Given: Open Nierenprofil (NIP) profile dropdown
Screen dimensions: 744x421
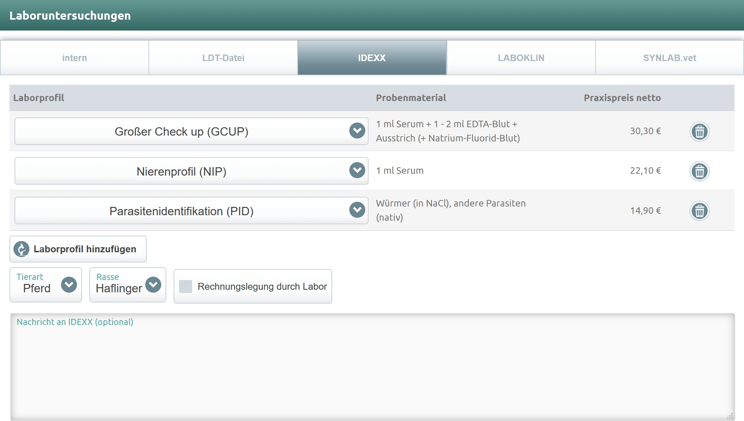Looking at the screenshot, I should pyautogui.click(x=182, y=171).
